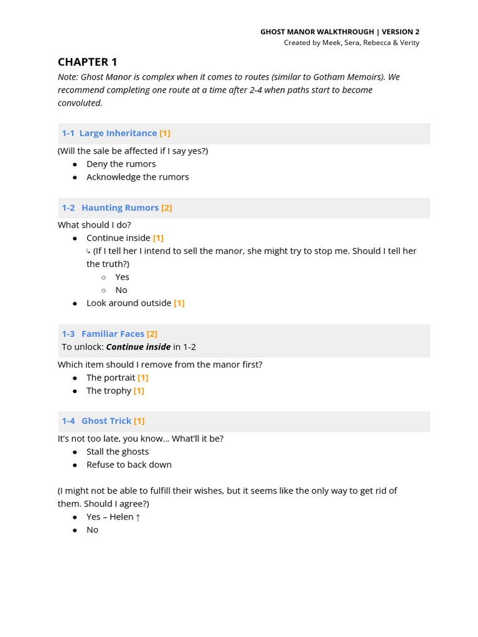Select the "1-3 Familiar Faces" section title
The height and width of the screenshot is (637, 478).
[x=103, y=334]
